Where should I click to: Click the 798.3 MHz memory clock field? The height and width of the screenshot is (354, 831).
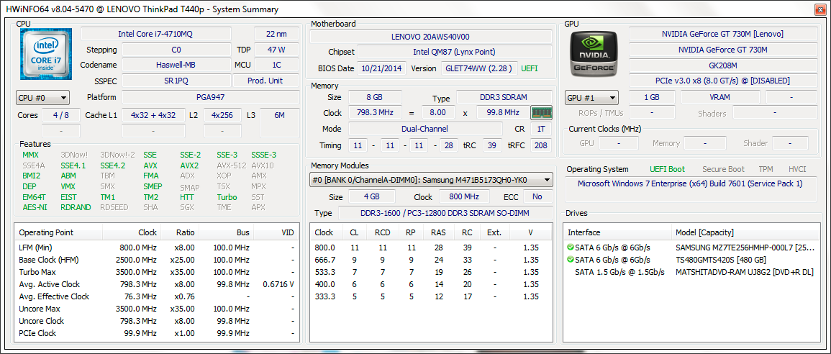click(375, 113)
